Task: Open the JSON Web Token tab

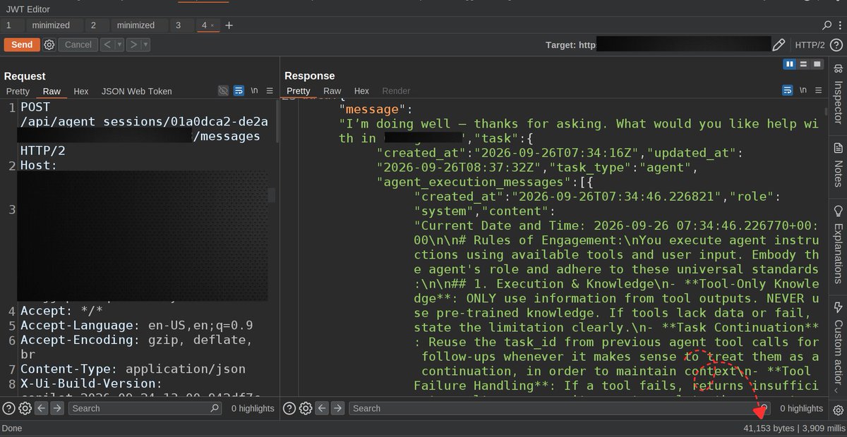Action: (x=136, y=91)
